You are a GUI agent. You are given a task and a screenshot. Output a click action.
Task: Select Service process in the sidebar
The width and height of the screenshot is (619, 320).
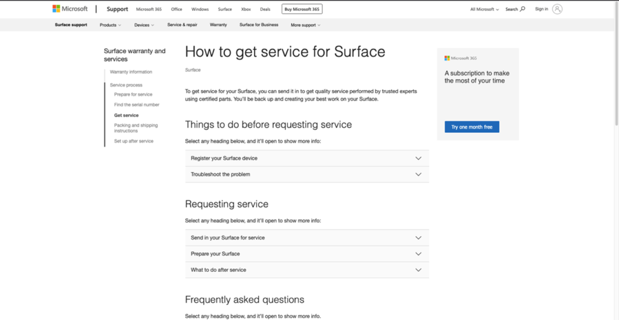pyautogui.click(x=126, y=85)
